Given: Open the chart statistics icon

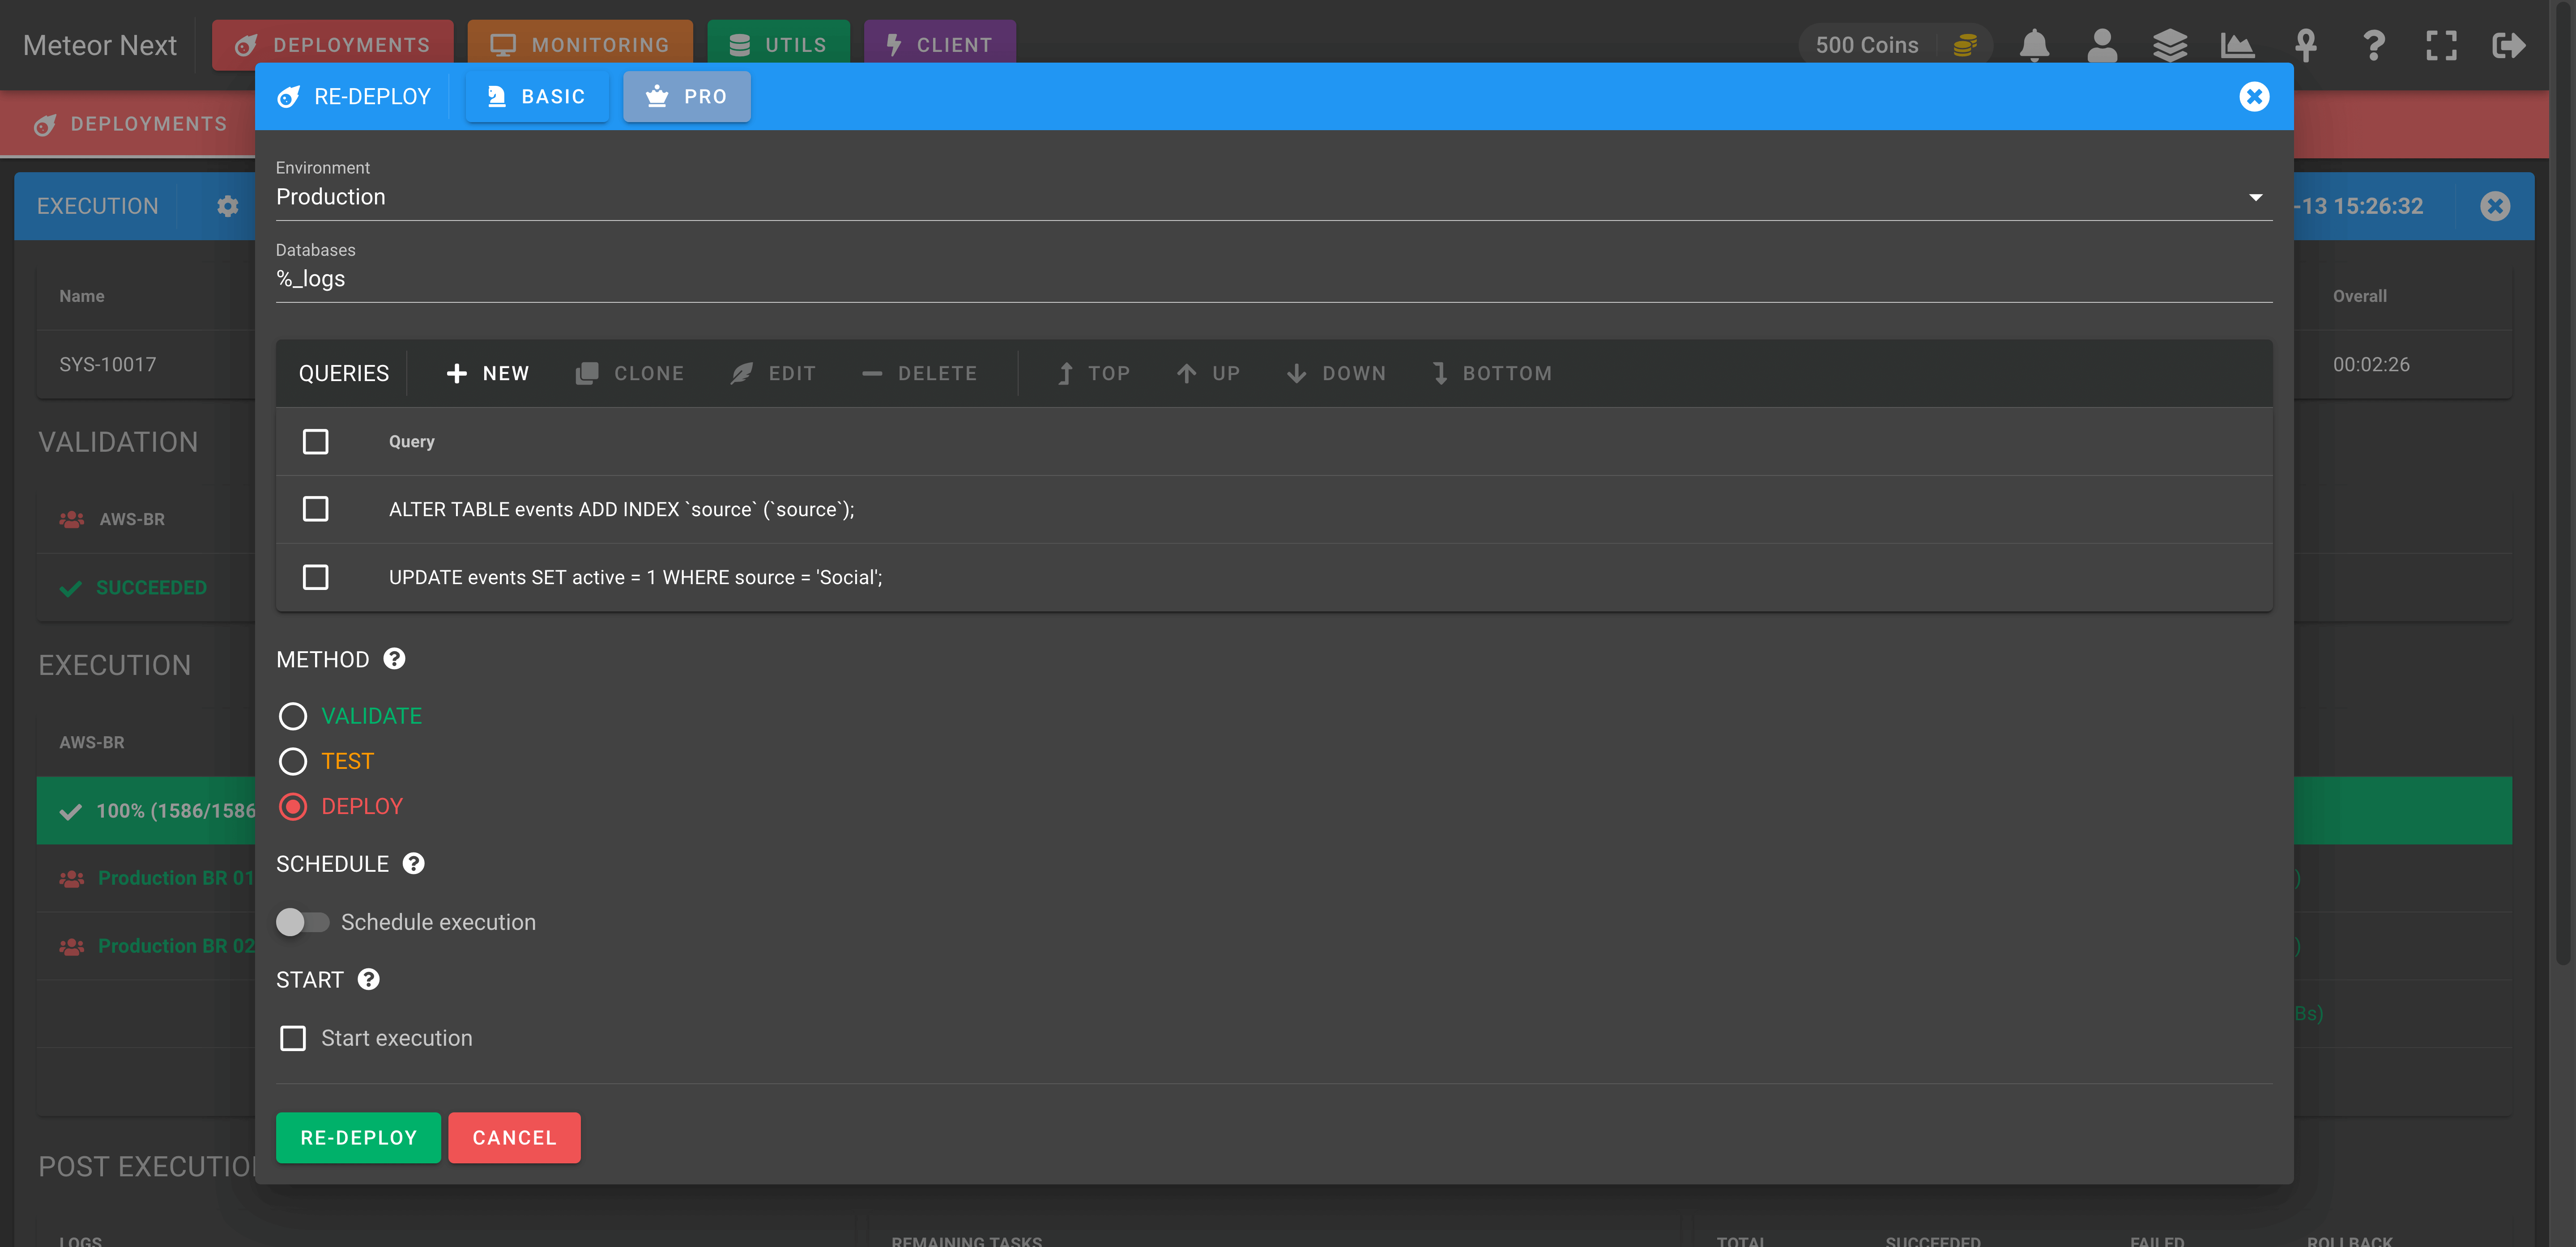Looking at the screenshot, I should (x=2237, y=45).
